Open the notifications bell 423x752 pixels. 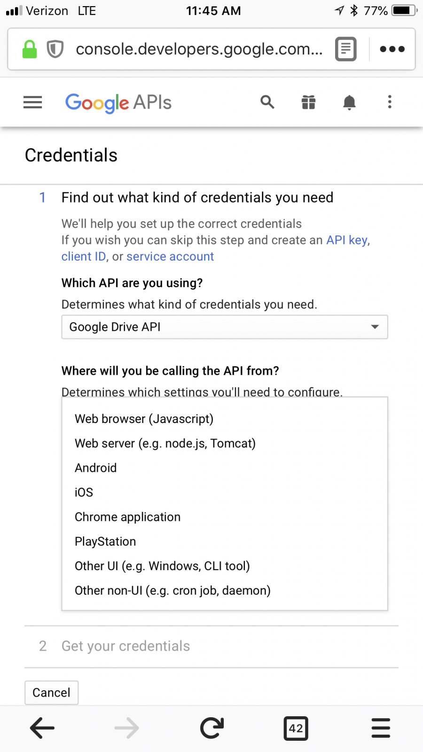[x=349, y=102]
